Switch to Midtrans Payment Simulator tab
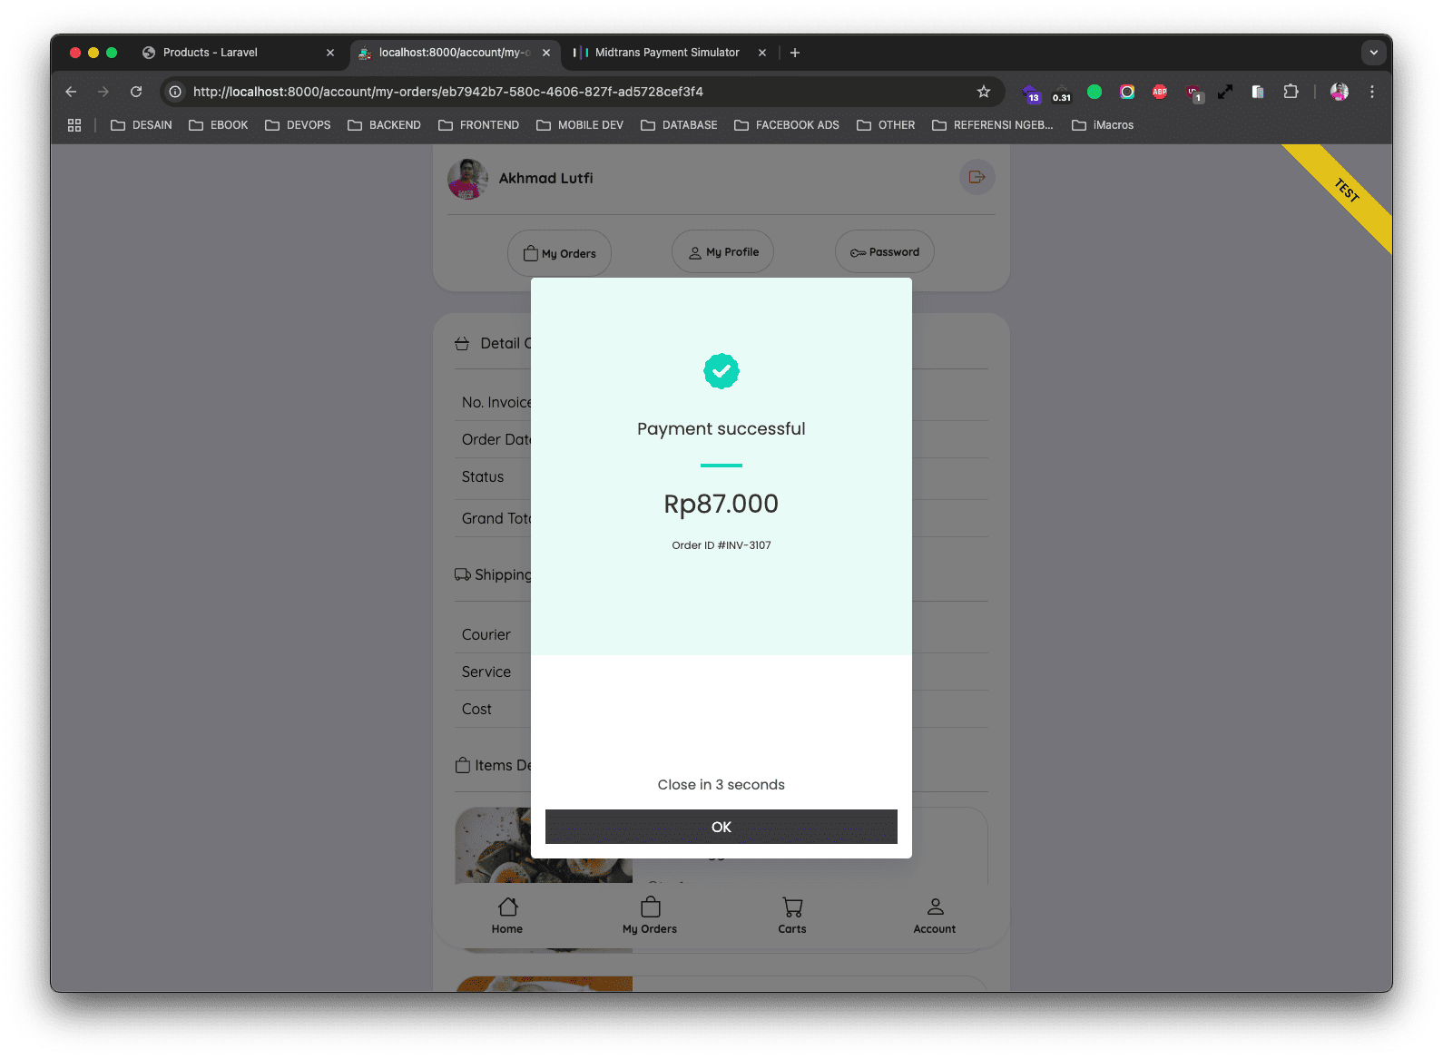Screen dimensions: 1443x1059 coord(667,53)
